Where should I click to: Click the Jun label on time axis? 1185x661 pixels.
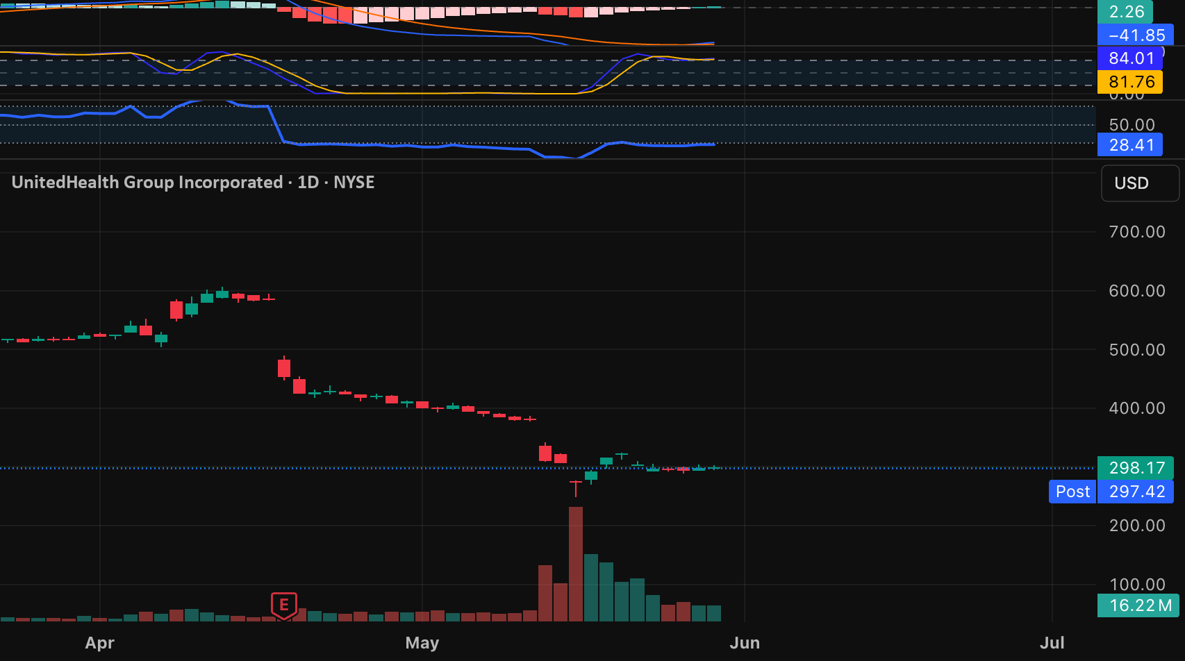click(x=745, y=643)
